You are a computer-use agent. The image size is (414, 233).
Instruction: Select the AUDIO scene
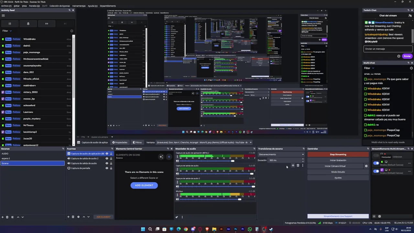(32, 154)
